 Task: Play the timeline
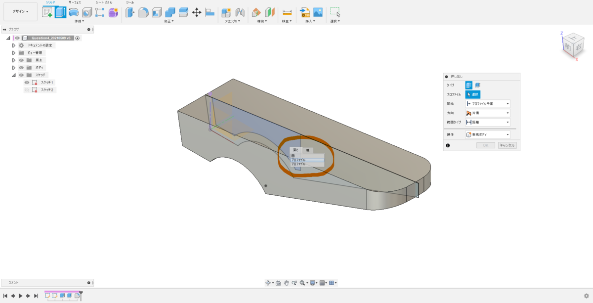point(20,296)
